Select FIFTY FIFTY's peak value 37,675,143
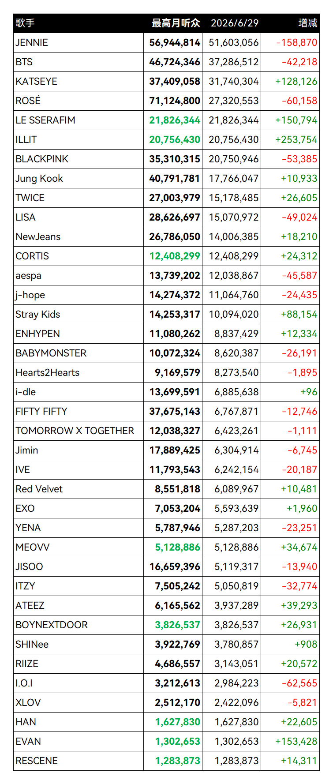Screen dimensions: 333x784 175,411
